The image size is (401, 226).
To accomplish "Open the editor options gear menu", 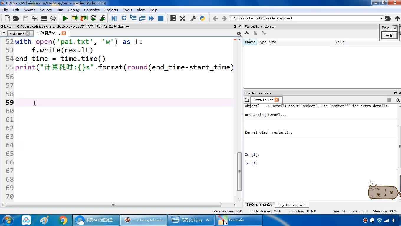I will pyautogui.click(x=239, y=34).
